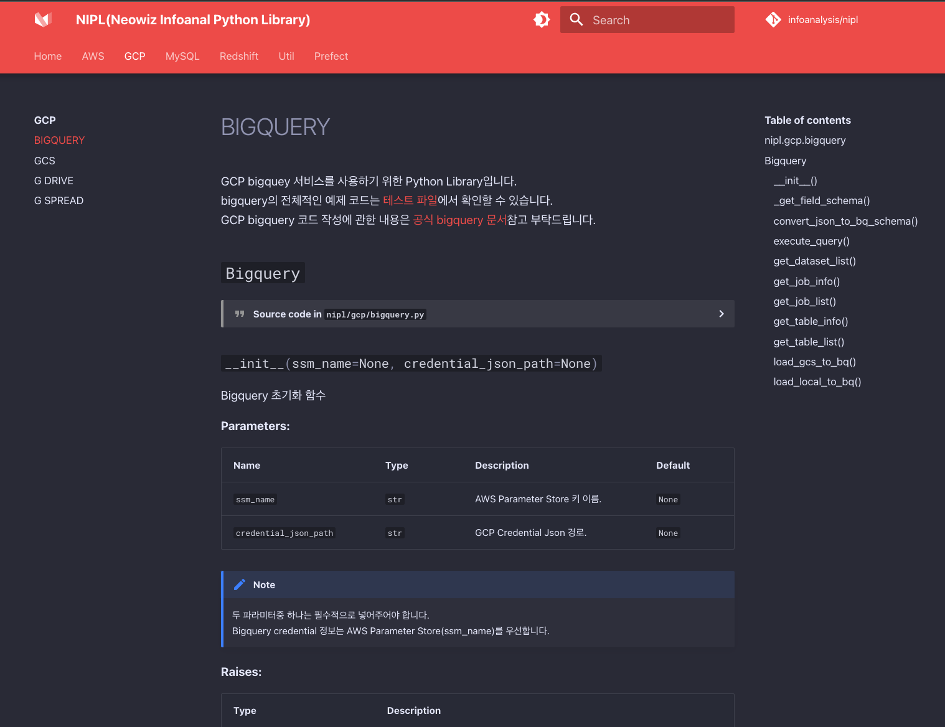Image resolution: width=945 pixels, height=727 pixels.
Task: Jump to convert_json_to_bq_schema() in table of contents
Action: [x=846, y=221]
